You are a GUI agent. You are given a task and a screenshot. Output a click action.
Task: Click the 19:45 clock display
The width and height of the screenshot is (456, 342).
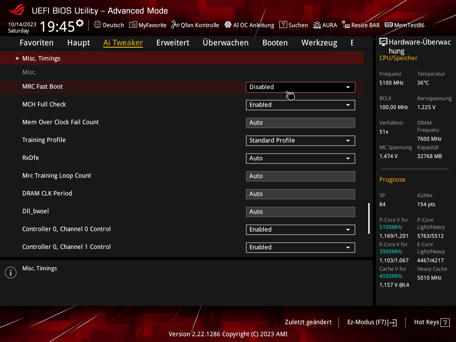57,27
